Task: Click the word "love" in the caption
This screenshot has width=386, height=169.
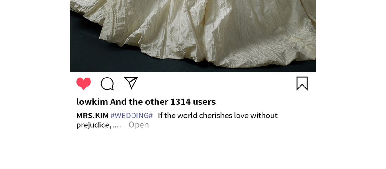Action: pyautogui.click(x=241, y=116)
